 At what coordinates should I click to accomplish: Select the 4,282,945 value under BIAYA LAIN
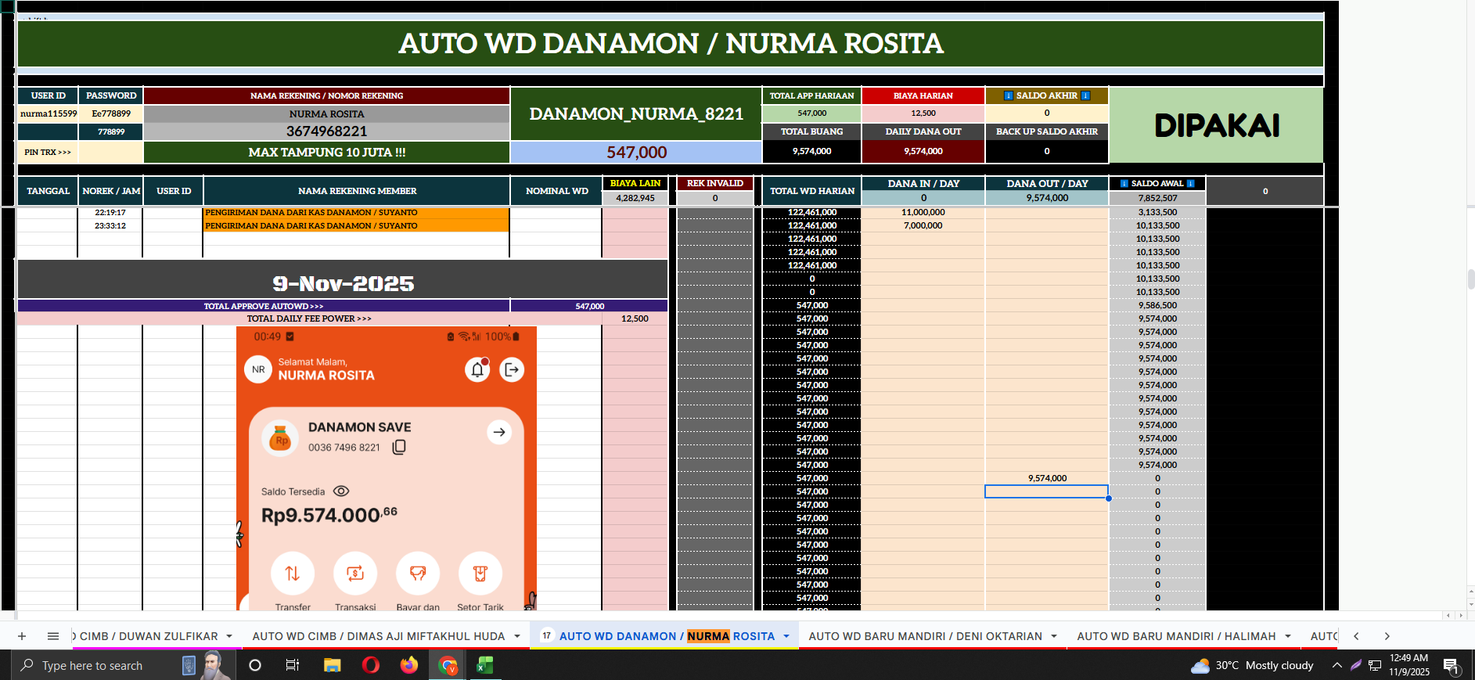(635, 198)
